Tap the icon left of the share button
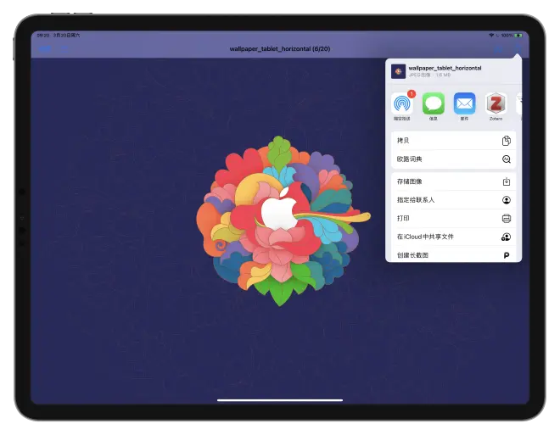Screen dimensions: 560x435 tap(498, 49)
